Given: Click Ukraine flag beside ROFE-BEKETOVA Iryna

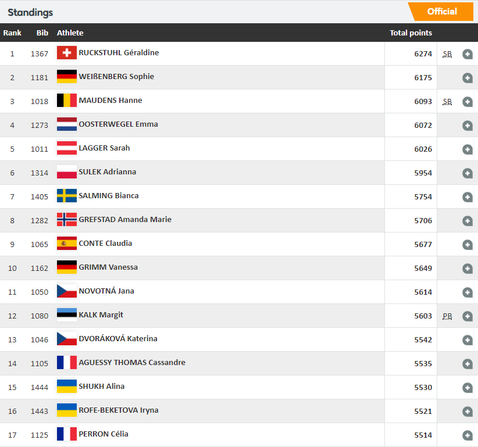Looking at the screenshot, I should tap(67, 410).
